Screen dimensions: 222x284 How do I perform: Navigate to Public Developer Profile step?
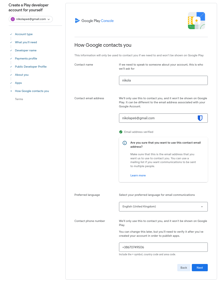pyautogui.click(x=31, y=67)
